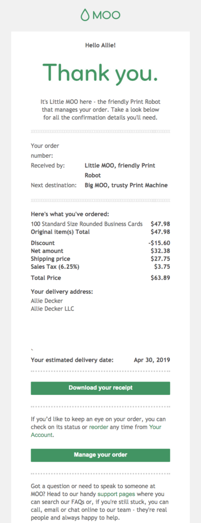201x523 pixels.
Task: Click the Allie Decker LLC address line
Action: [53, 309]
